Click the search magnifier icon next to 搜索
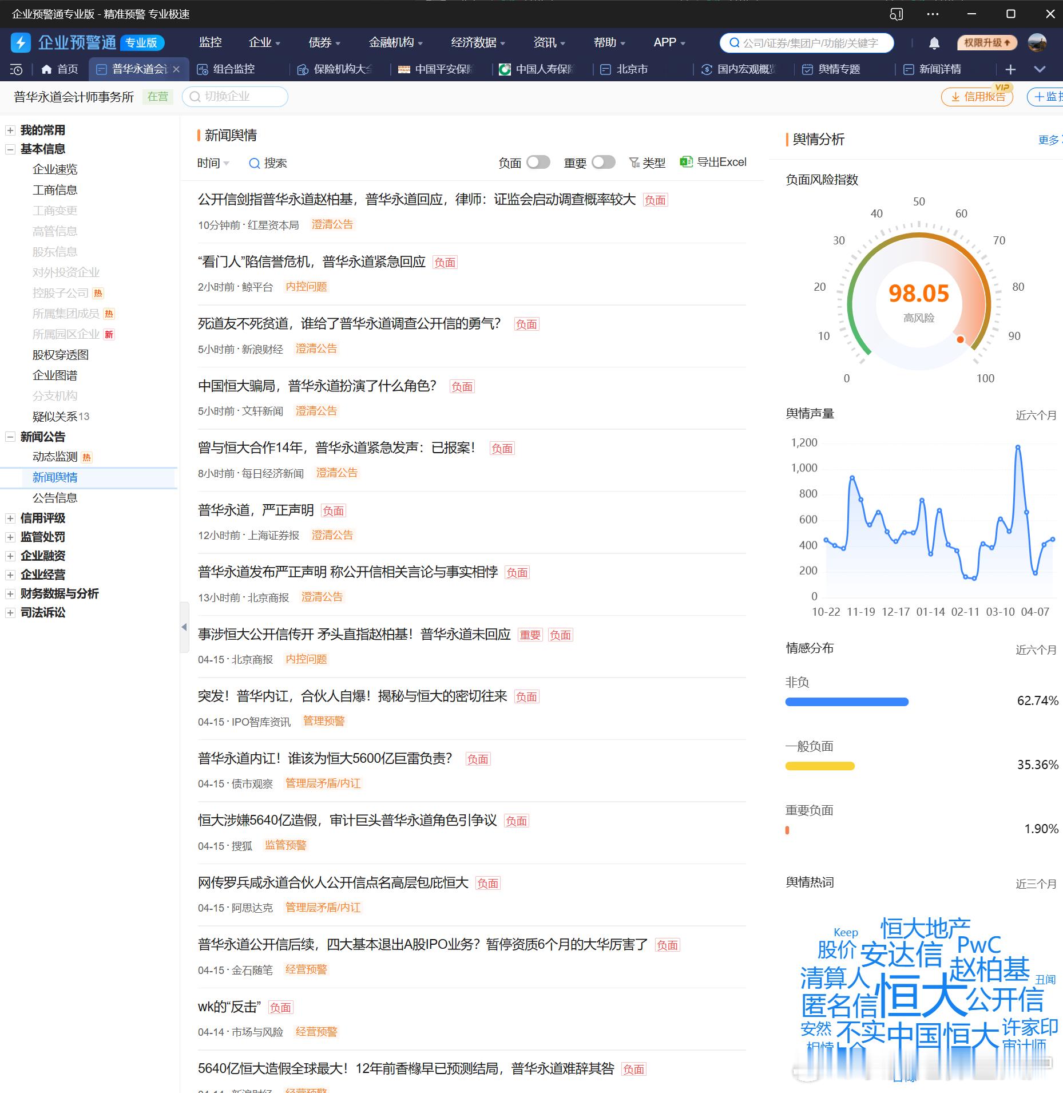 (x=254, y=163)
